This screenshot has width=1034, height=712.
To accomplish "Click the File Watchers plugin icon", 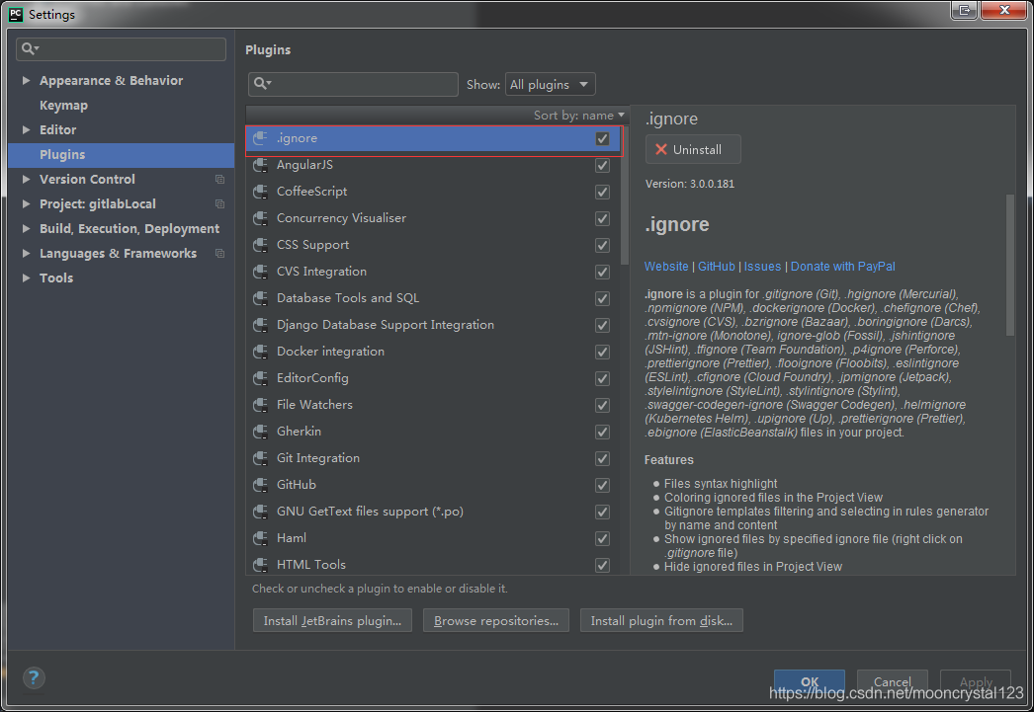I will pos(261,405).
